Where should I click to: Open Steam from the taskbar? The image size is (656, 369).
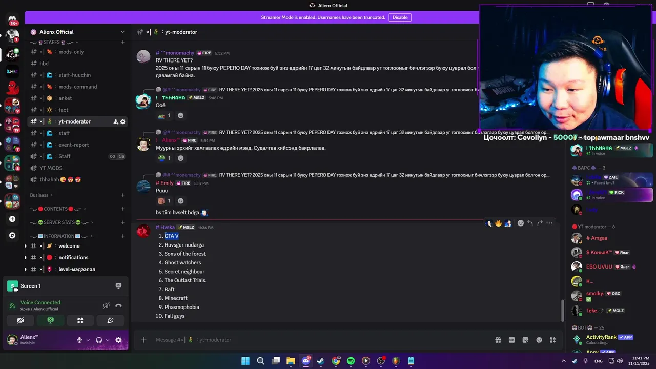(320, 361)
